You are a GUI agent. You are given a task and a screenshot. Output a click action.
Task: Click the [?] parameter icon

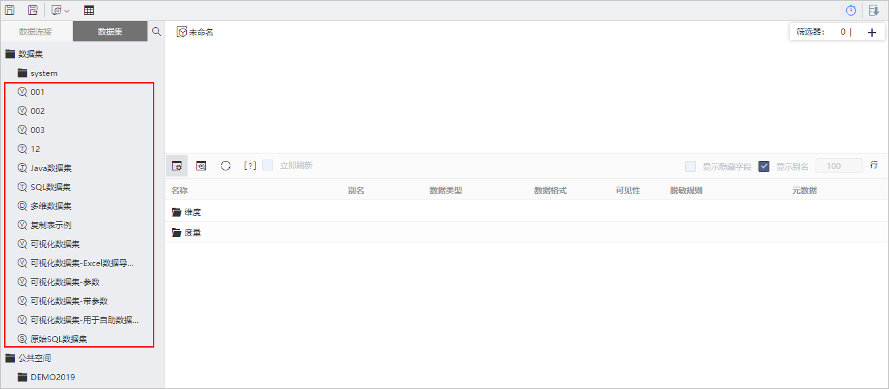click(x=250, y=166)
